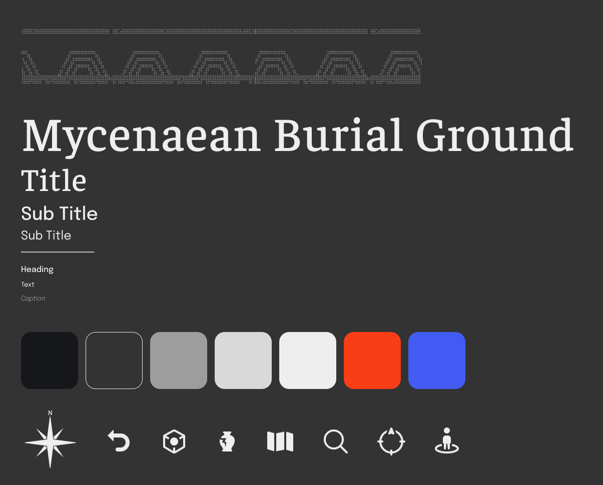Image resolution: width=603 pixels, height=485 pixels.
Task: Open the folded map icon
Action: pyautogui.click(x=280, y=441)
